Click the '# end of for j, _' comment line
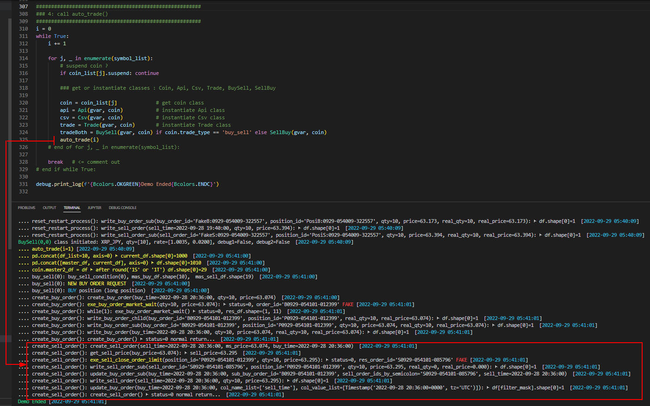 [114, 147]
